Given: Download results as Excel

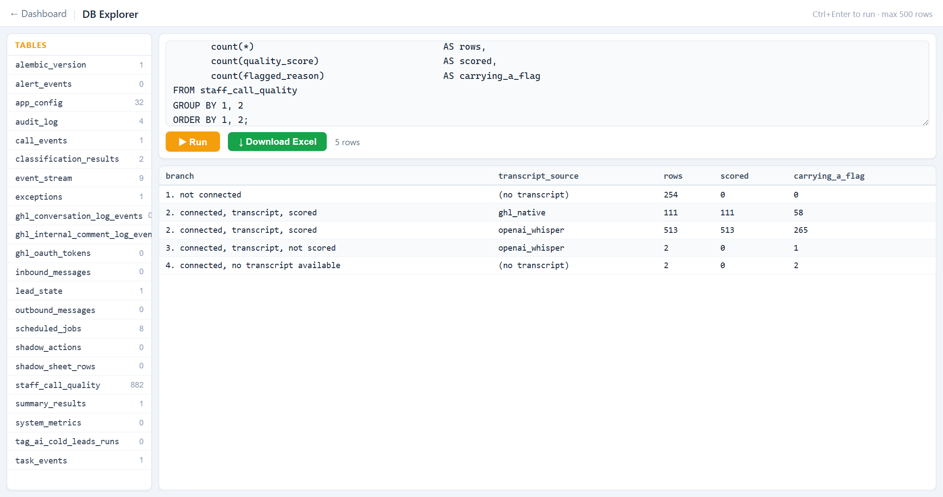Looking at the screenshot, I should coord(277,142).
